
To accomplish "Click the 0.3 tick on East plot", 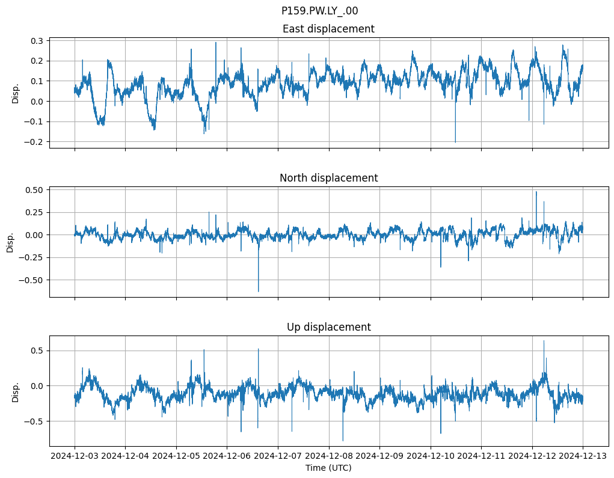I will (x=36, y=41).
